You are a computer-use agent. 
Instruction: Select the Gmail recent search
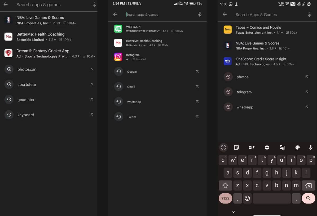131,87
